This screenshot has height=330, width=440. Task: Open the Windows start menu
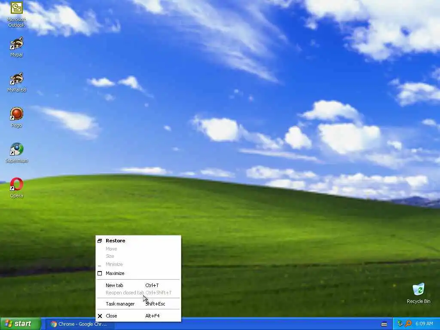[21, 324]
